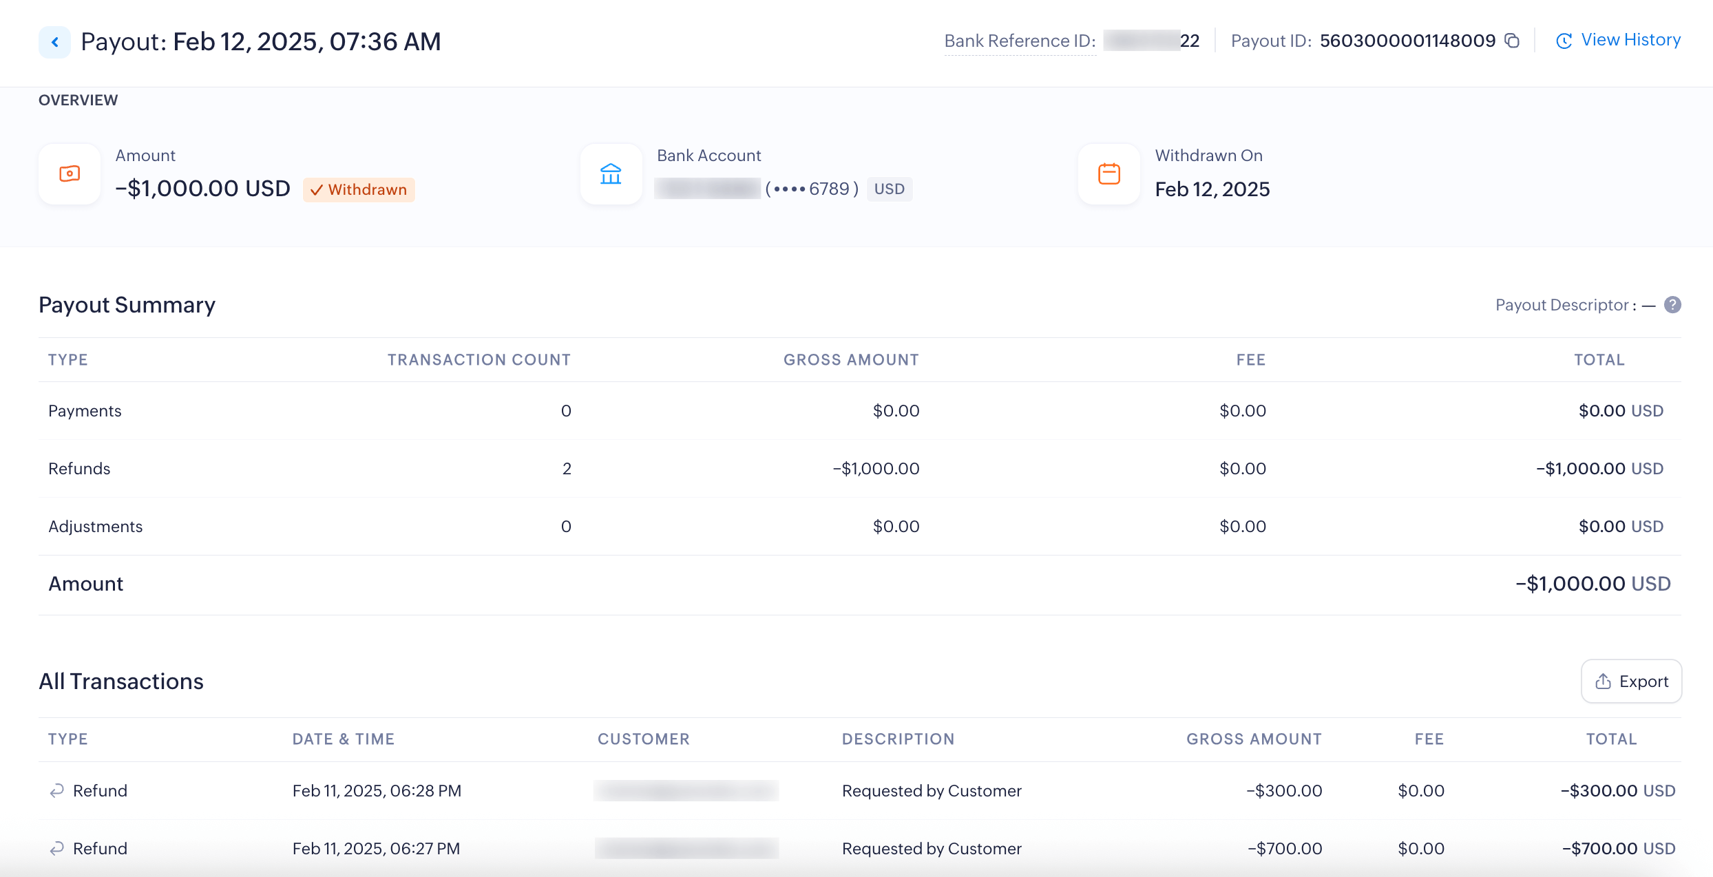Viewport: 1713px width, 877px height.
Task: Click the Withdrawn status badge
Action: 359,189
